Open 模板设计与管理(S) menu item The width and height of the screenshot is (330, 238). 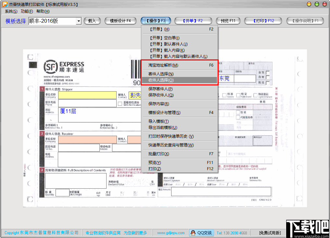click(x=180, y=113)
